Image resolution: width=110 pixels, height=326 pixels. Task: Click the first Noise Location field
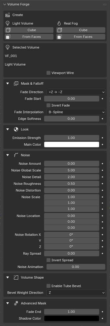pyautogui.click(x=72, y=216)
